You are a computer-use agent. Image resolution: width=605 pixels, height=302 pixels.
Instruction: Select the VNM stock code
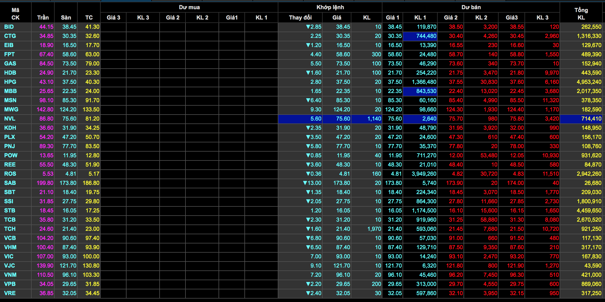pyautogui.click(x=10, y=275)
